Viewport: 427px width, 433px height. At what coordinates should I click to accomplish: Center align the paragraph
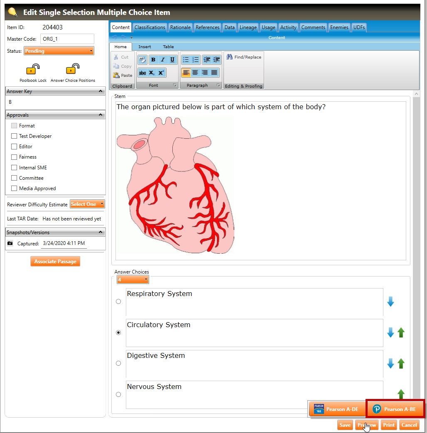point(195,73)
